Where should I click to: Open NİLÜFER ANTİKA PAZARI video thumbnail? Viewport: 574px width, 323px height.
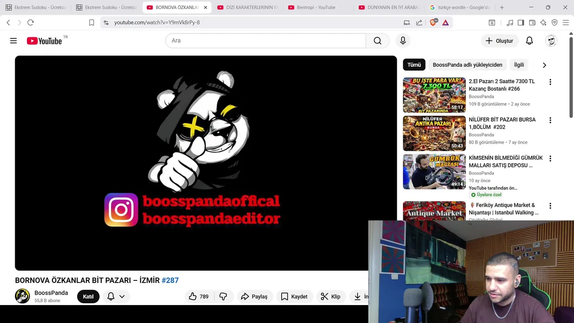click(x=434, y=133)
